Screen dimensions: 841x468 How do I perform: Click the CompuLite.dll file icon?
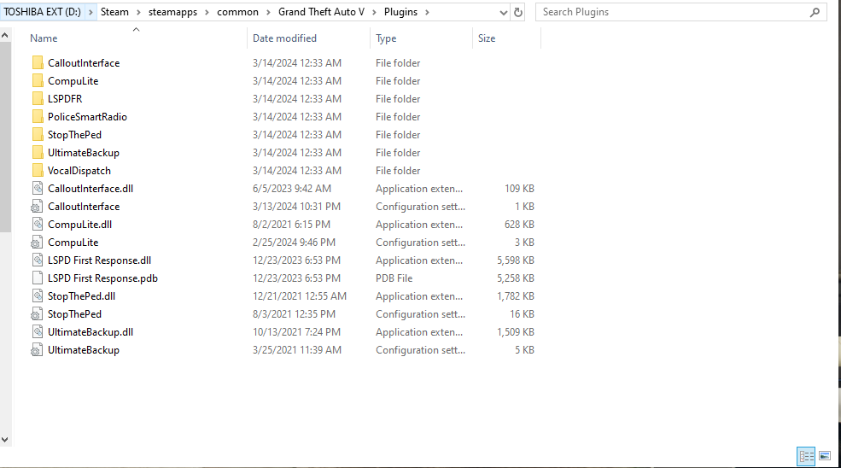[38, 225]
